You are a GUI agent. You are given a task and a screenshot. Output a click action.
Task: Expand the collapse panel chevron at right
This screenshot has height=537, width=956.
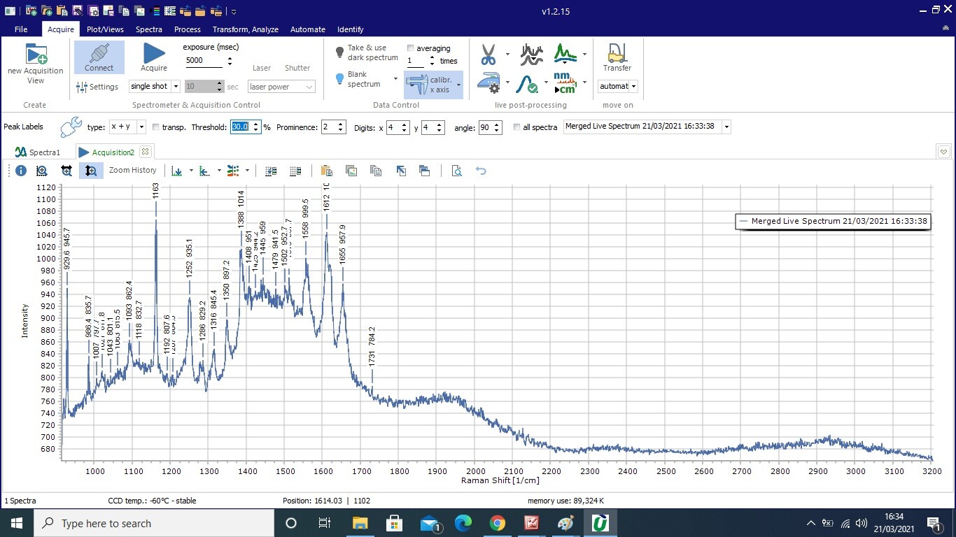943,152
